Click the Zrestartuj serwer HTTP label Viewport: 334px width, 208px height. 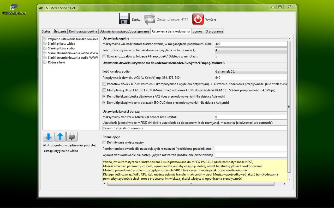pyautogui.click(x=172, y=19)
